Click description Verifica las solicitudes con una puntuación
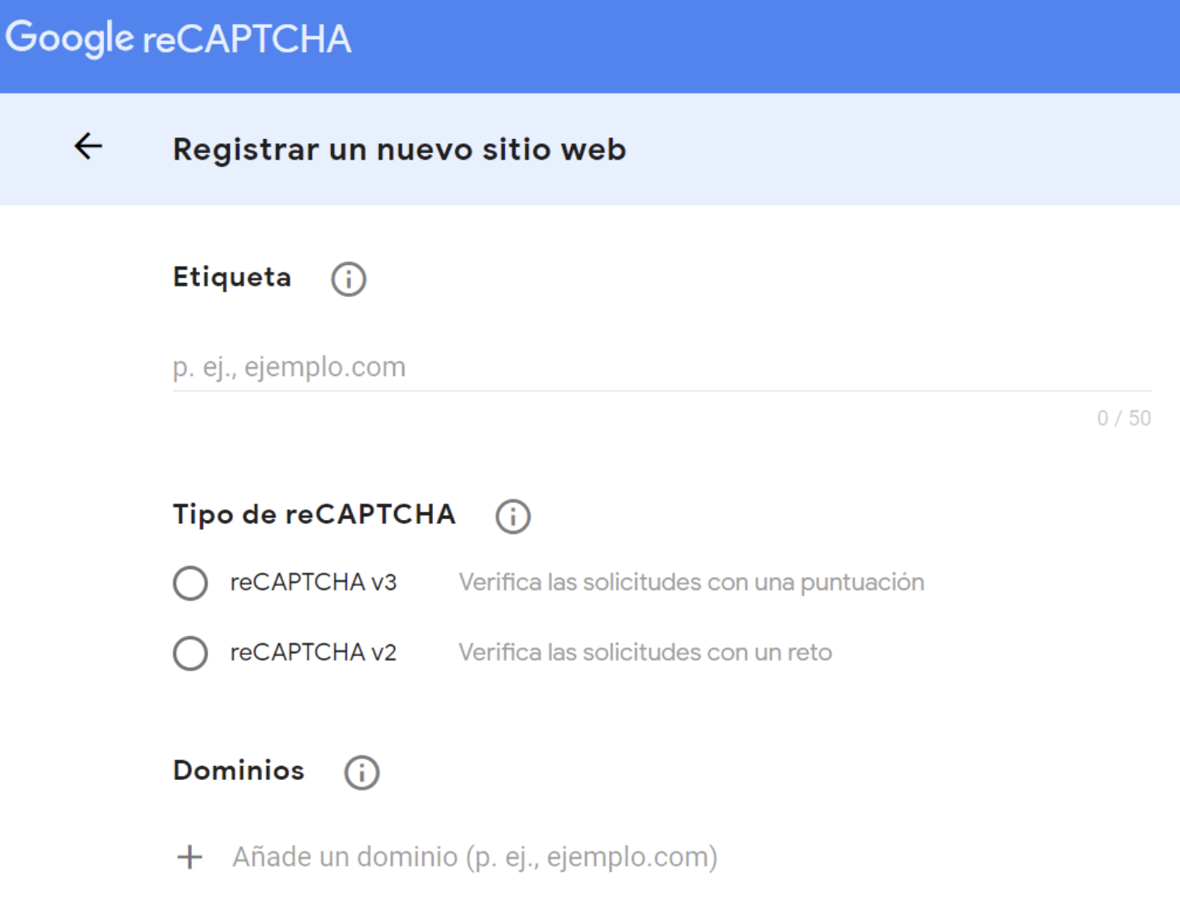 pos(691,582)
